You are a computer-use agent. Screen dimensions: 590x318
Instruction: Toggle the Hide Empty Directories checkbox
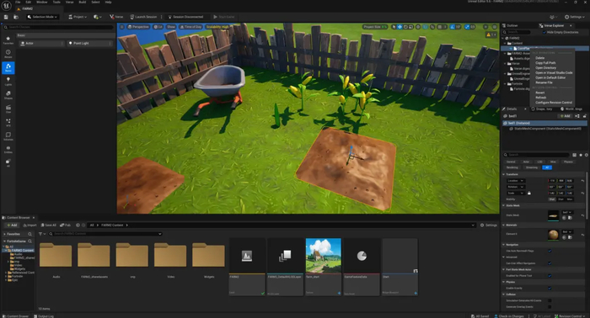(x=544, y=32)
